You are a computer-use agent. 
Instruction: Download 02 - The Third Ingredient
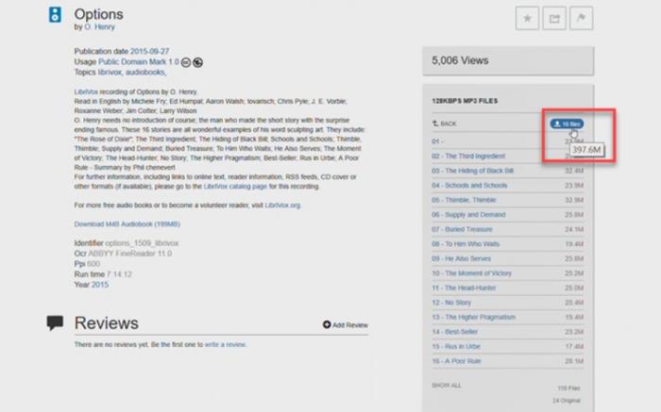tap(468, 157)
